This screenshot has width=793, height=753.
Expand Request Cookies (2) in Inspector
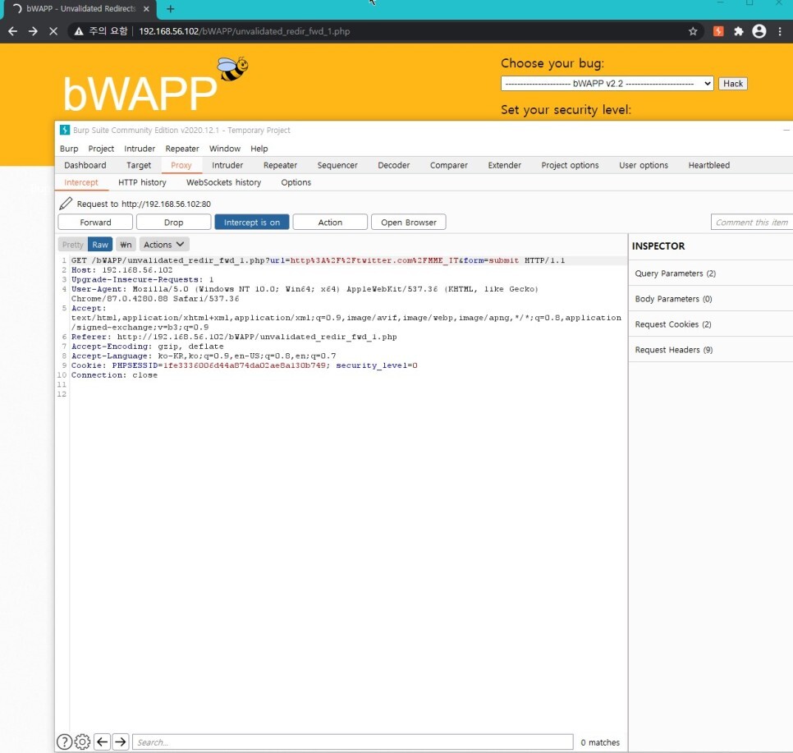[711, 324]
